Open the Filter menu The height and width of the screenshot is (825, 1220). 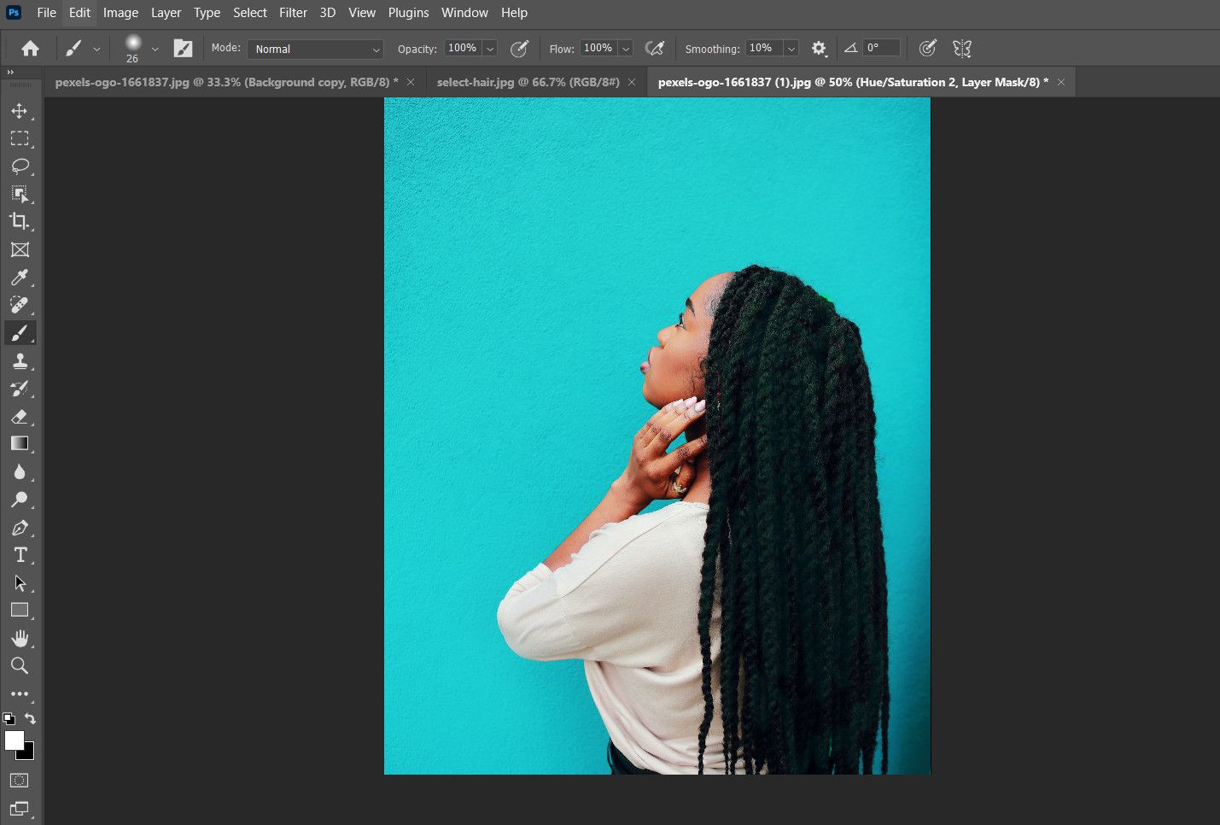click(293, 12)
